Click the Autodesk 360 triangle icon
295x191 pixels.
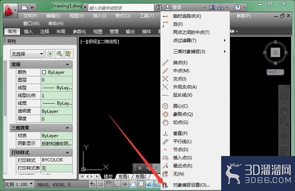[221, 7]
